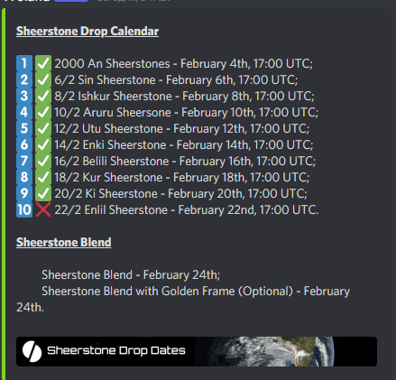The width and height of the screenshot is (396, 380).
Task: Click the green checkmark beside Ishkur Sheerstone
Action: (x=43, y=96)
